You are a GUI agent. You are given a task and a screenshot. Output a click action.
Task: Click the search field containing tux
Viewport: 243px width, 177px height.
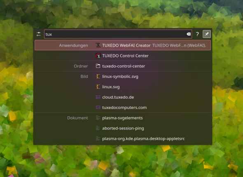118,34
